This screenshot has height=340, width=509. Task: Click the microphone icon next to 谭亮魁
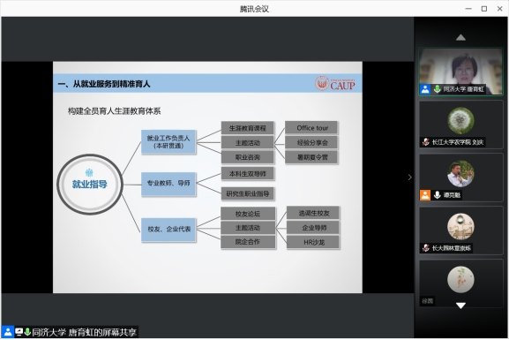438,194
